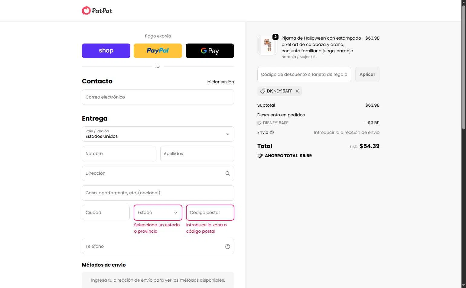Click the product title Pijama de Halloween

(x=321, y=44)
